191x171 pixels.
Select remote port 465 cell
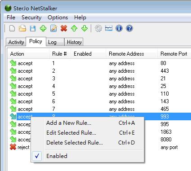[164, 109]
